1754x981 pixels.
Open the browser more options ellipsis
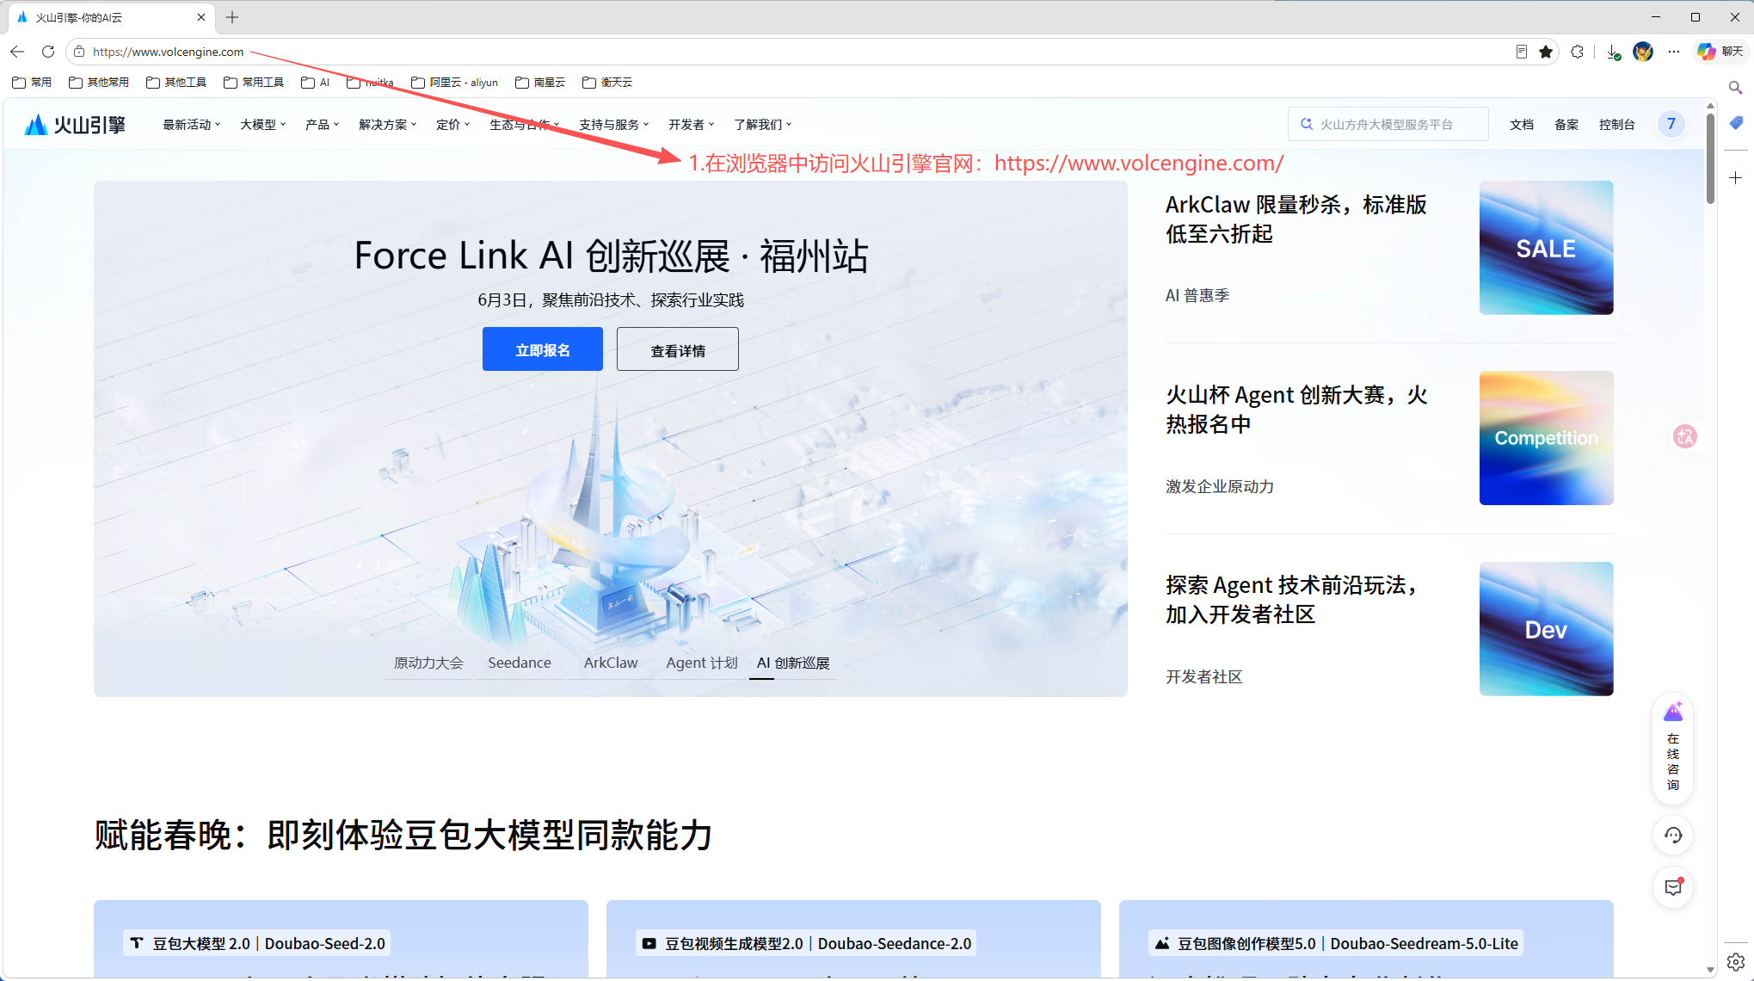tap(1673, 52)
